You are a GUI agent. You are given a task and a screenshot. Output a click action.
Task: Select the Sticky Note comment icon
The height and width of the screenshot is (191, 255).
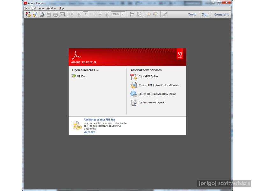click(149, 14)
